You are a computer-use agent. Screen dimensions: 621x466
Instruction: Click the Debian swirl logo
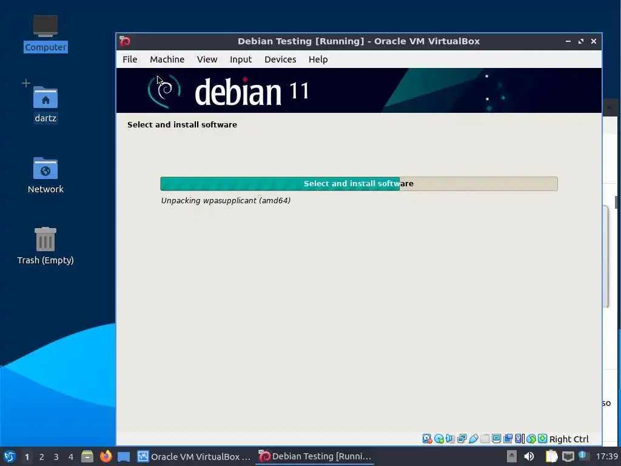(164, 91)
